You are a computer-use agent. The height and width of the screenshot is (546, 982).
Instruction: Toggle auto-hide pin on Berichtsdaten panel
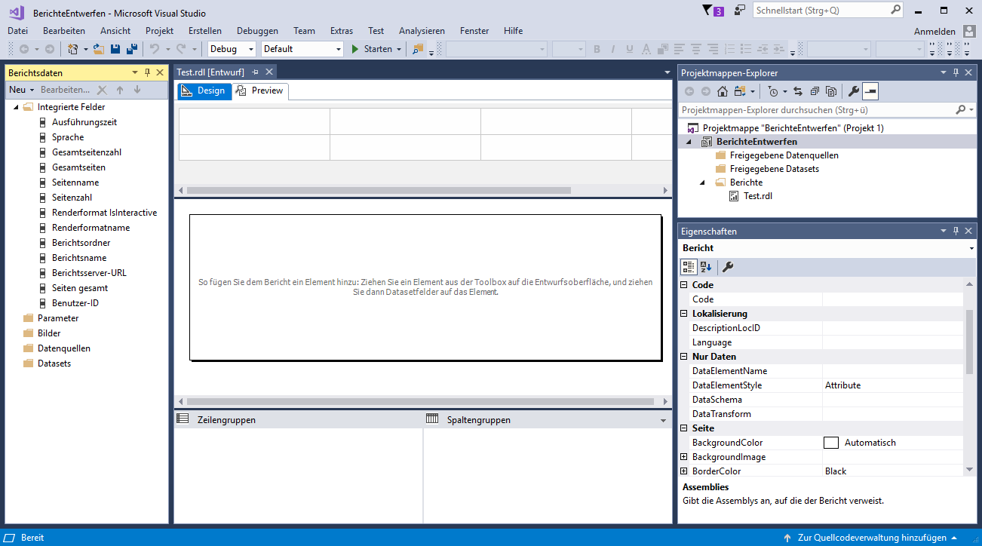click(147, 72)
